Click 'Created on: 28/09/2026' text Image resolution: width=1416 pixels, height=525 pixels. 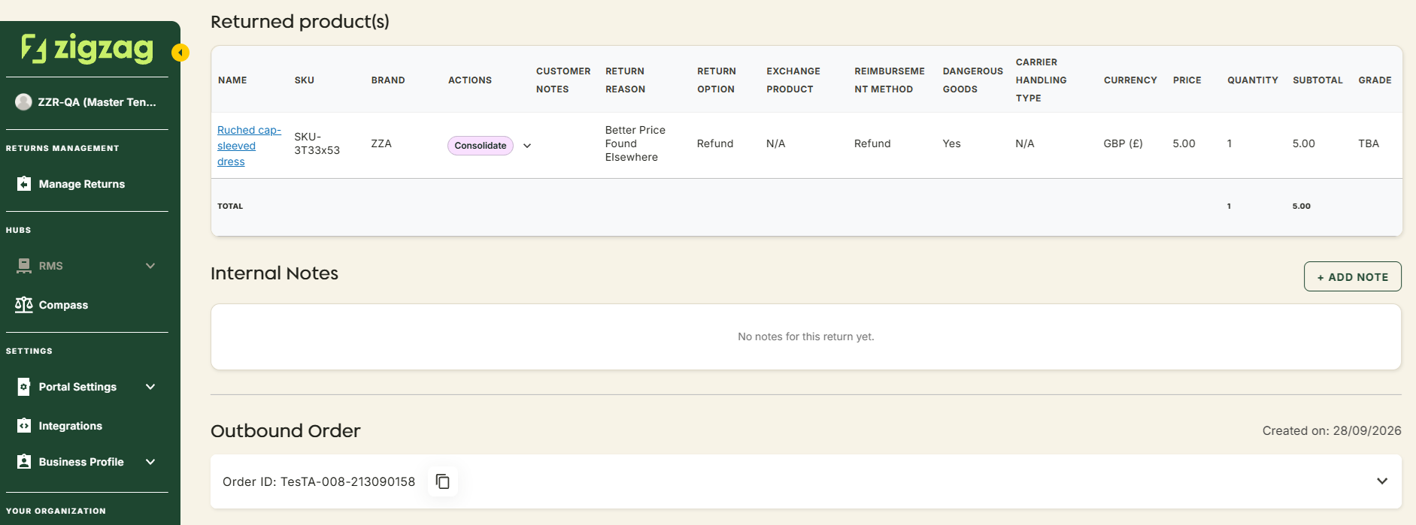click(x=1332, y=430)
